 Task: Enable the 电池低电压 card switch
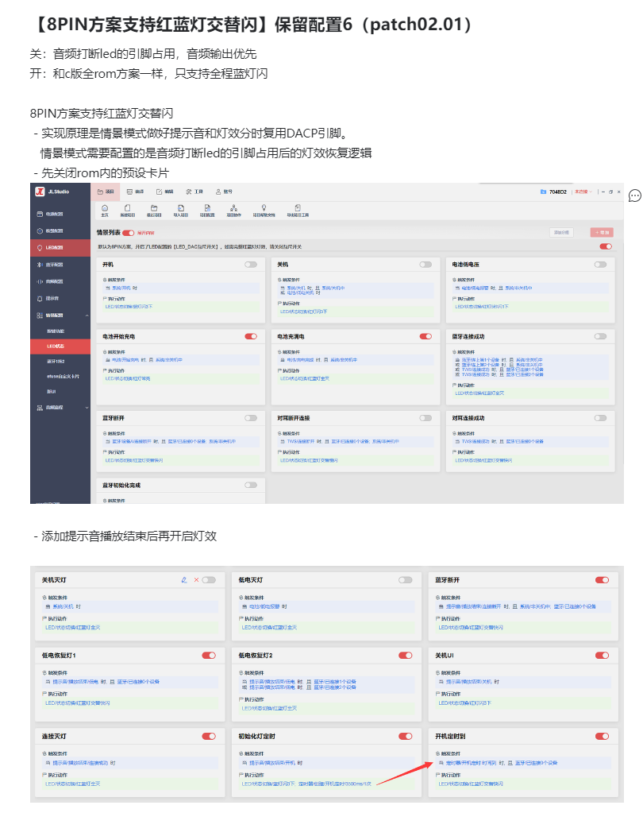(x=601, y=265)
